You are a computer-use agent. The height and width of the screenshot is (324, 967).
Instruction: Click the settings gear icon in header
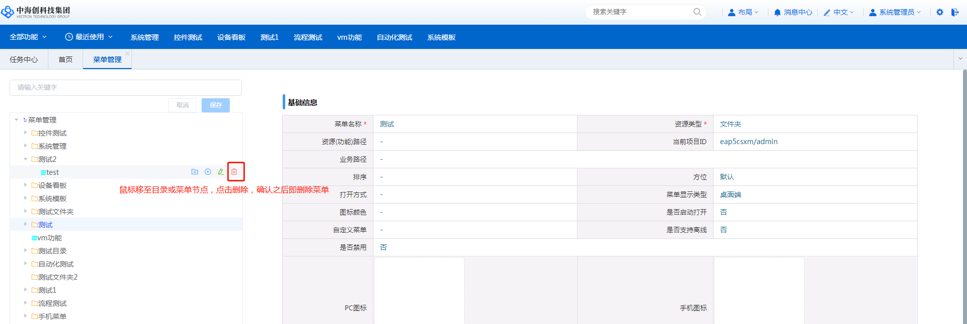tap(940, 12)
